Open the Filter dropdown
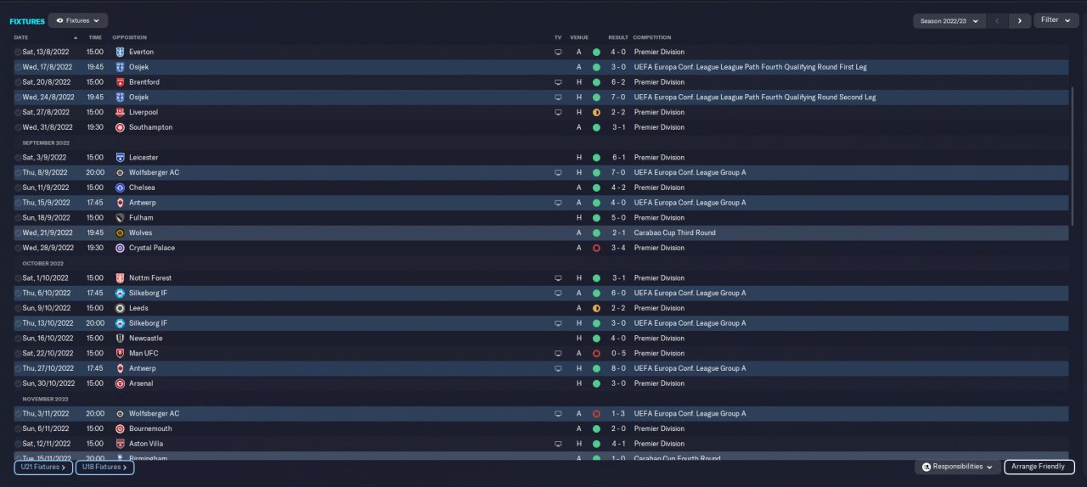The image size is (1087, 487). coord(1056,20)
